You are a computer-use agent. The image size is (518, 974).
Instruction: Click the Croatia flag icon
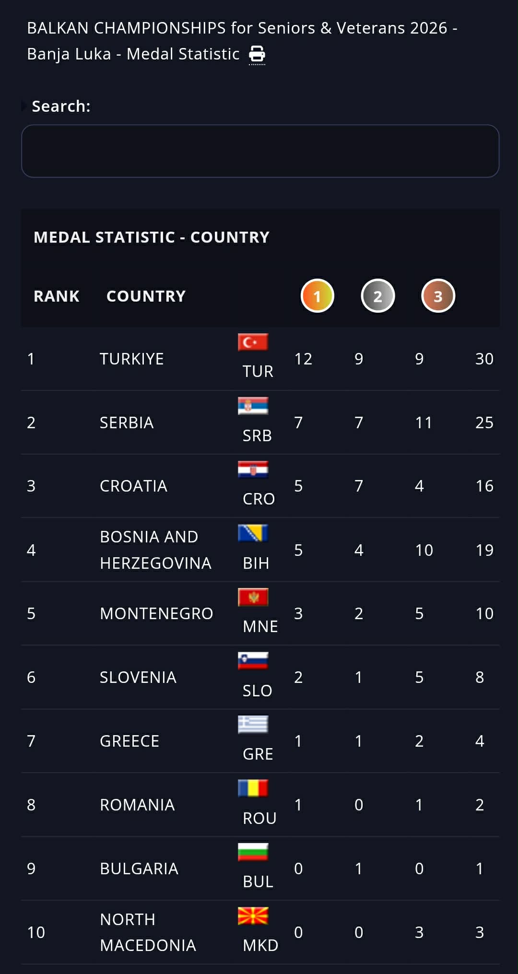253,469
